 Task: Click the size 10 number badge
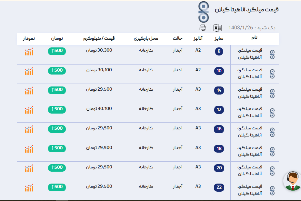219,71
